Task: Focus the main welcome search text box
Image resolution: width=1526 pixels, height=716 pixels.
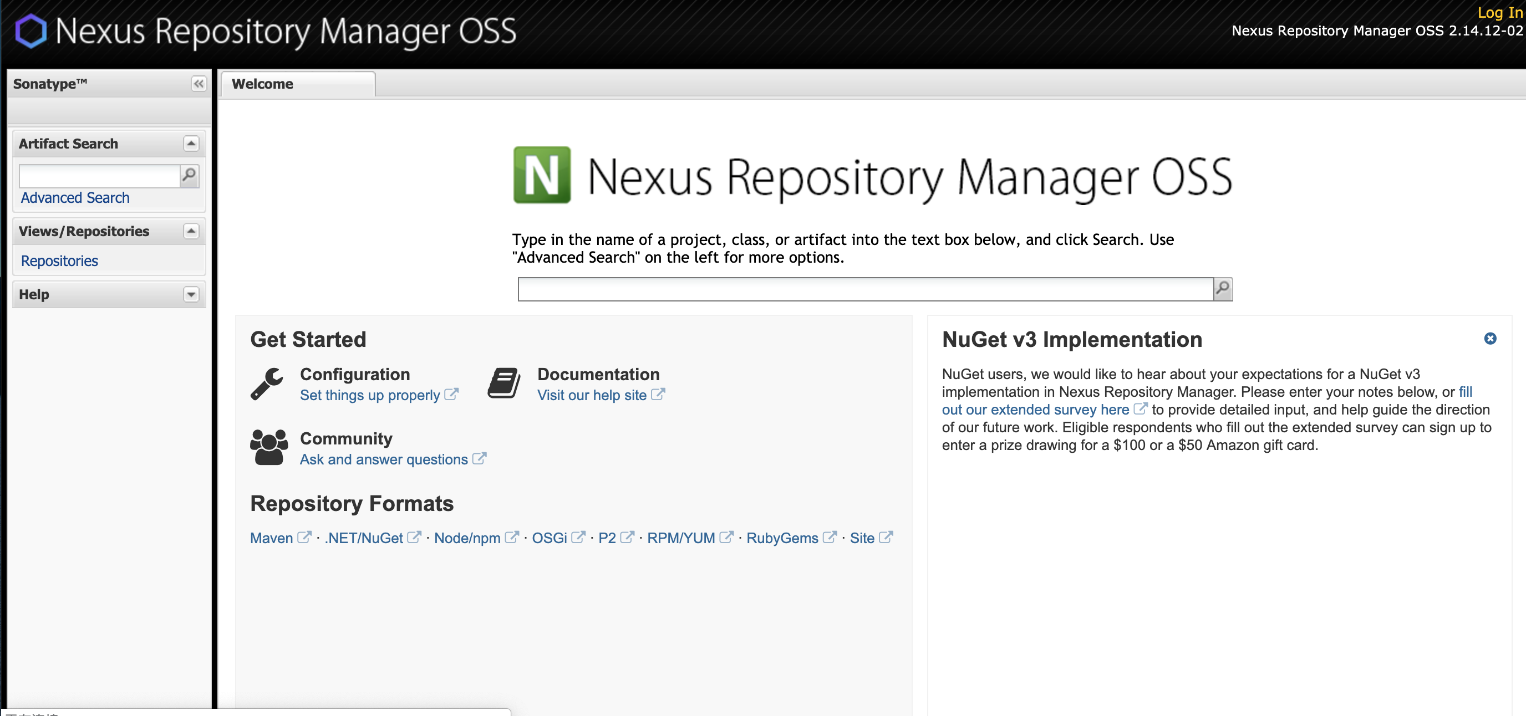Action: click(x=865, y=289)
